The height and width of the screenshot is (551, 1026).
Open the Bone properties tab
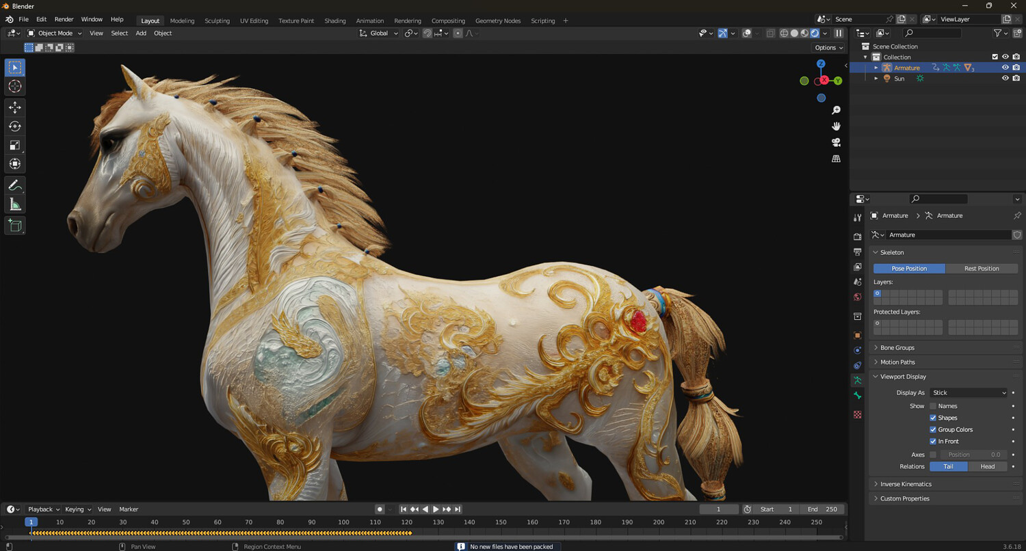pyautogui.click(x=858, y=396)
